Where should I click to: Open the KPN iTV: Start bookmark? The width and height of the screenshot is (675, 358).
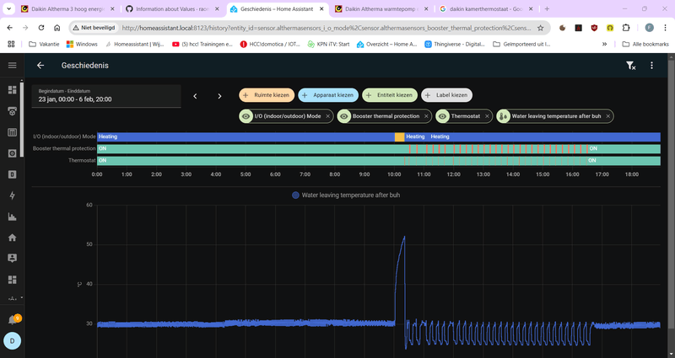[328, 44]
